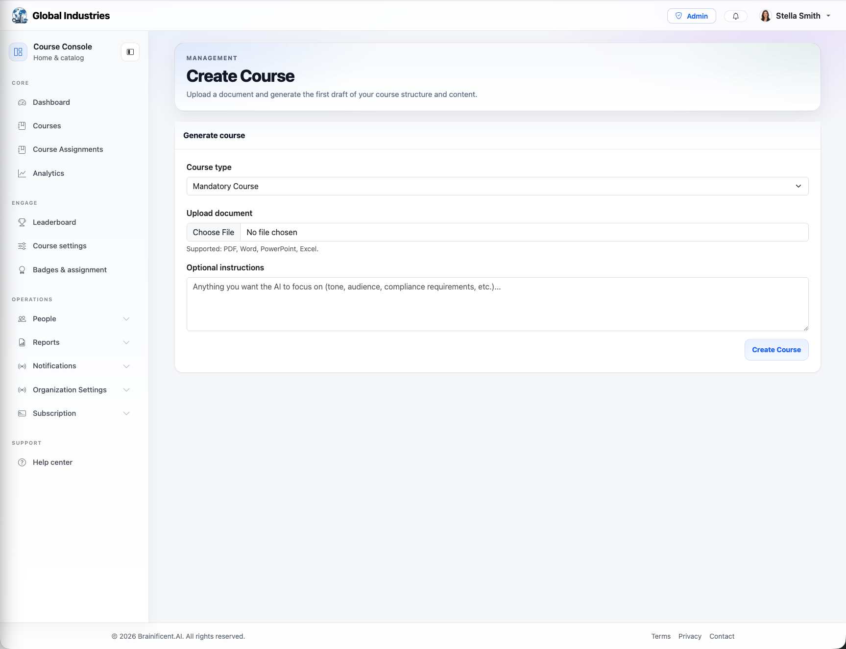The width and height of the screenshot is (846, 649).
Task: Click the Dashboard gauge icon
Action: tap(22, 102)
